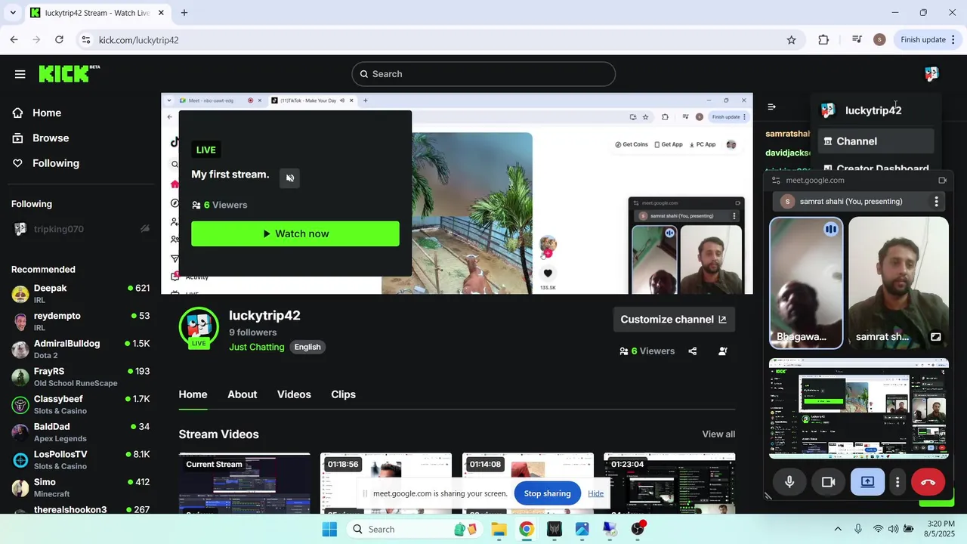Click the shared screen presentation preview

(859, 409)
